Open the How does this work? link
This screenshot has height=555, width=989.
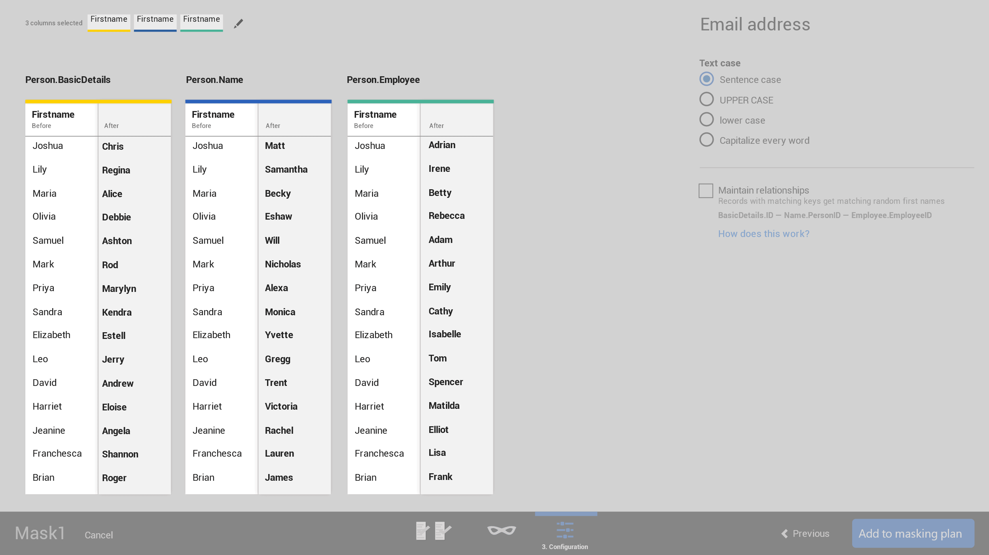click(764, 234)
